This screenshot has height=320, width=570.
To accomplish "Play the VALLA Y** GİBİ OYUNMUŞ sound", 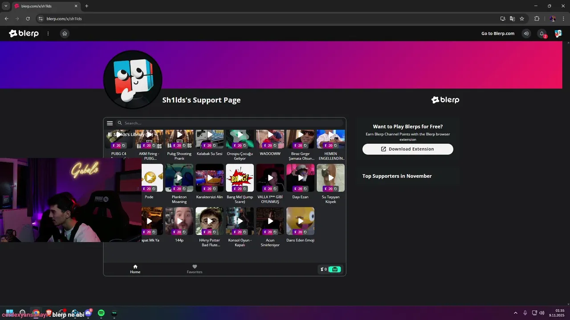I will (x=270, y=178).
